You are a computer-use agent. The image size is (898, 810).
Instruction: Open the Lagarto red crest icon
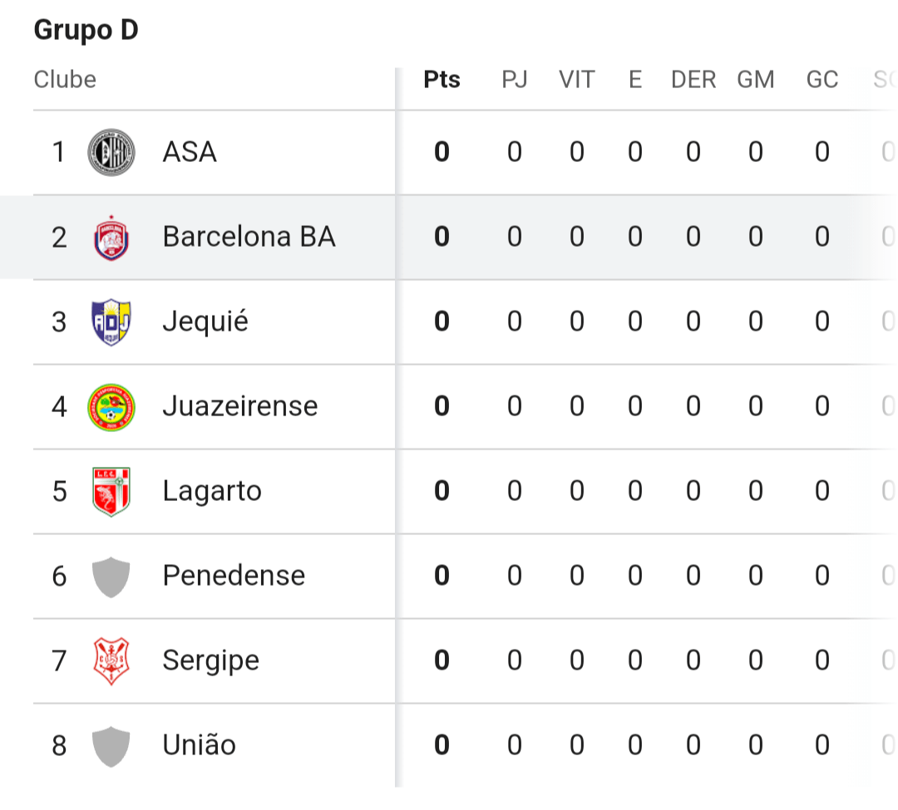click(x=111, y=491)
